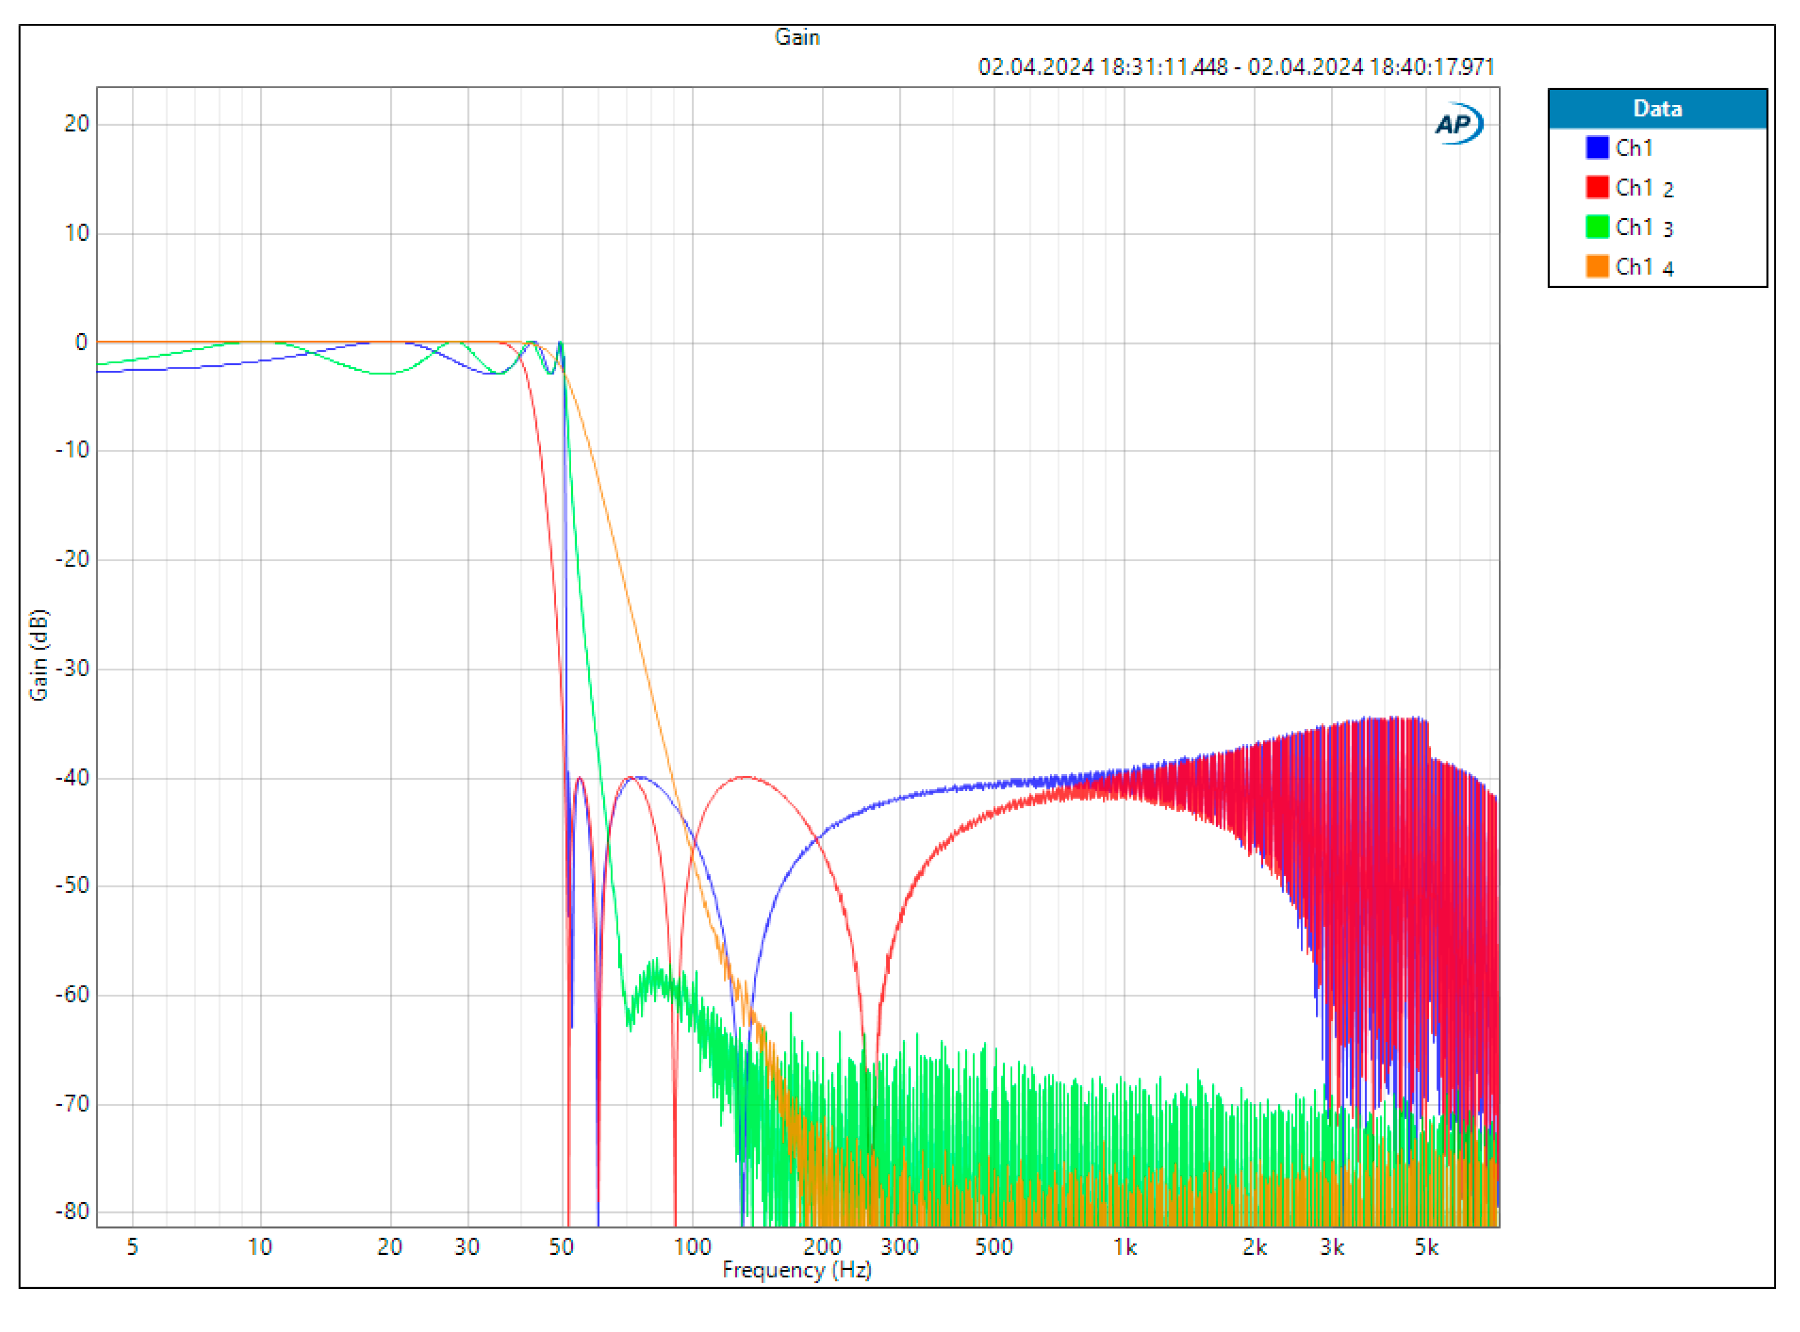Click the 1k frequency axis tick label
The height and width of the screenshot is (1332, 1800).
[1125, 1247]
